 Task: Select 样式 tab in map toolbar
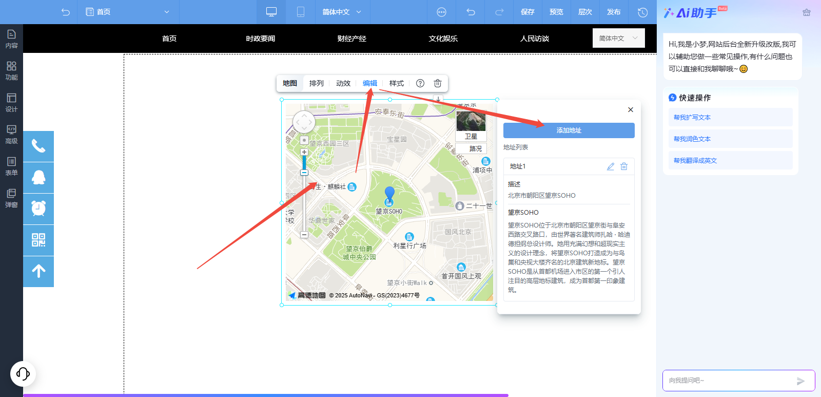(x=397, y=83)
